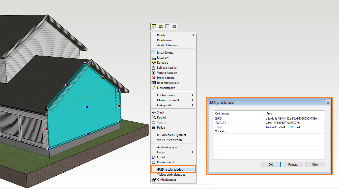Click the blue center handle on the wall

[x=87, y=107]
